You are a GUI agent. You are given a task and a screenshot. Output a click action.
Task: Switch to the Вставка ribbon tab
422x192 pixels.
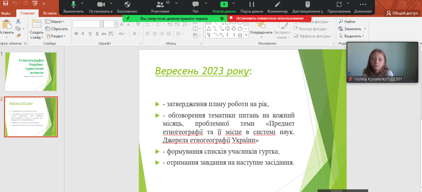50,13
